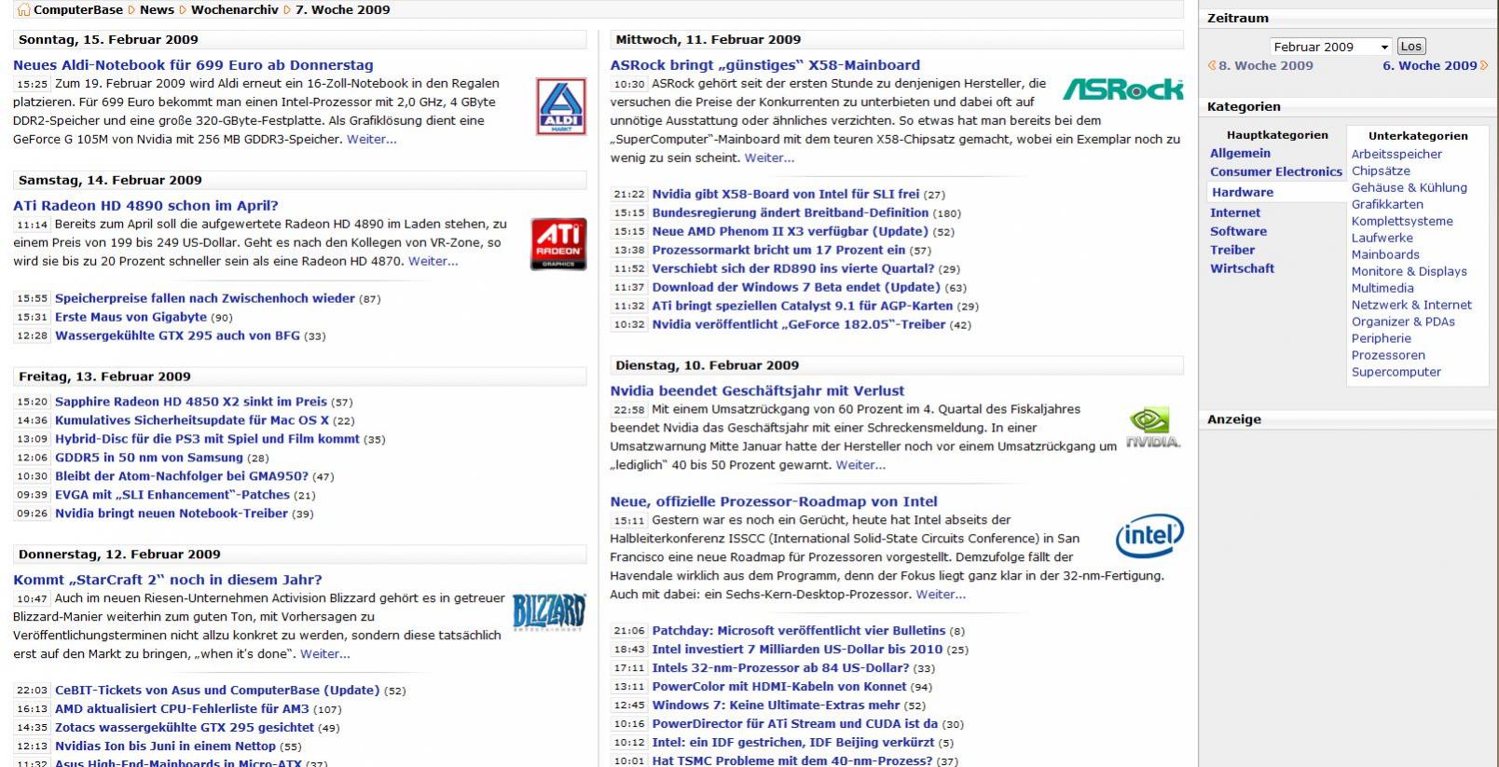Click the Nvidia logo image
1499x767 pixels.
[x=1153, y=428]
